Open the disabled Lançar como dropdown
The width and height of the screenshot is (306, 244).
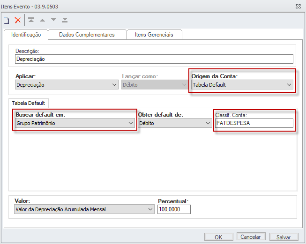coord(155,85)
